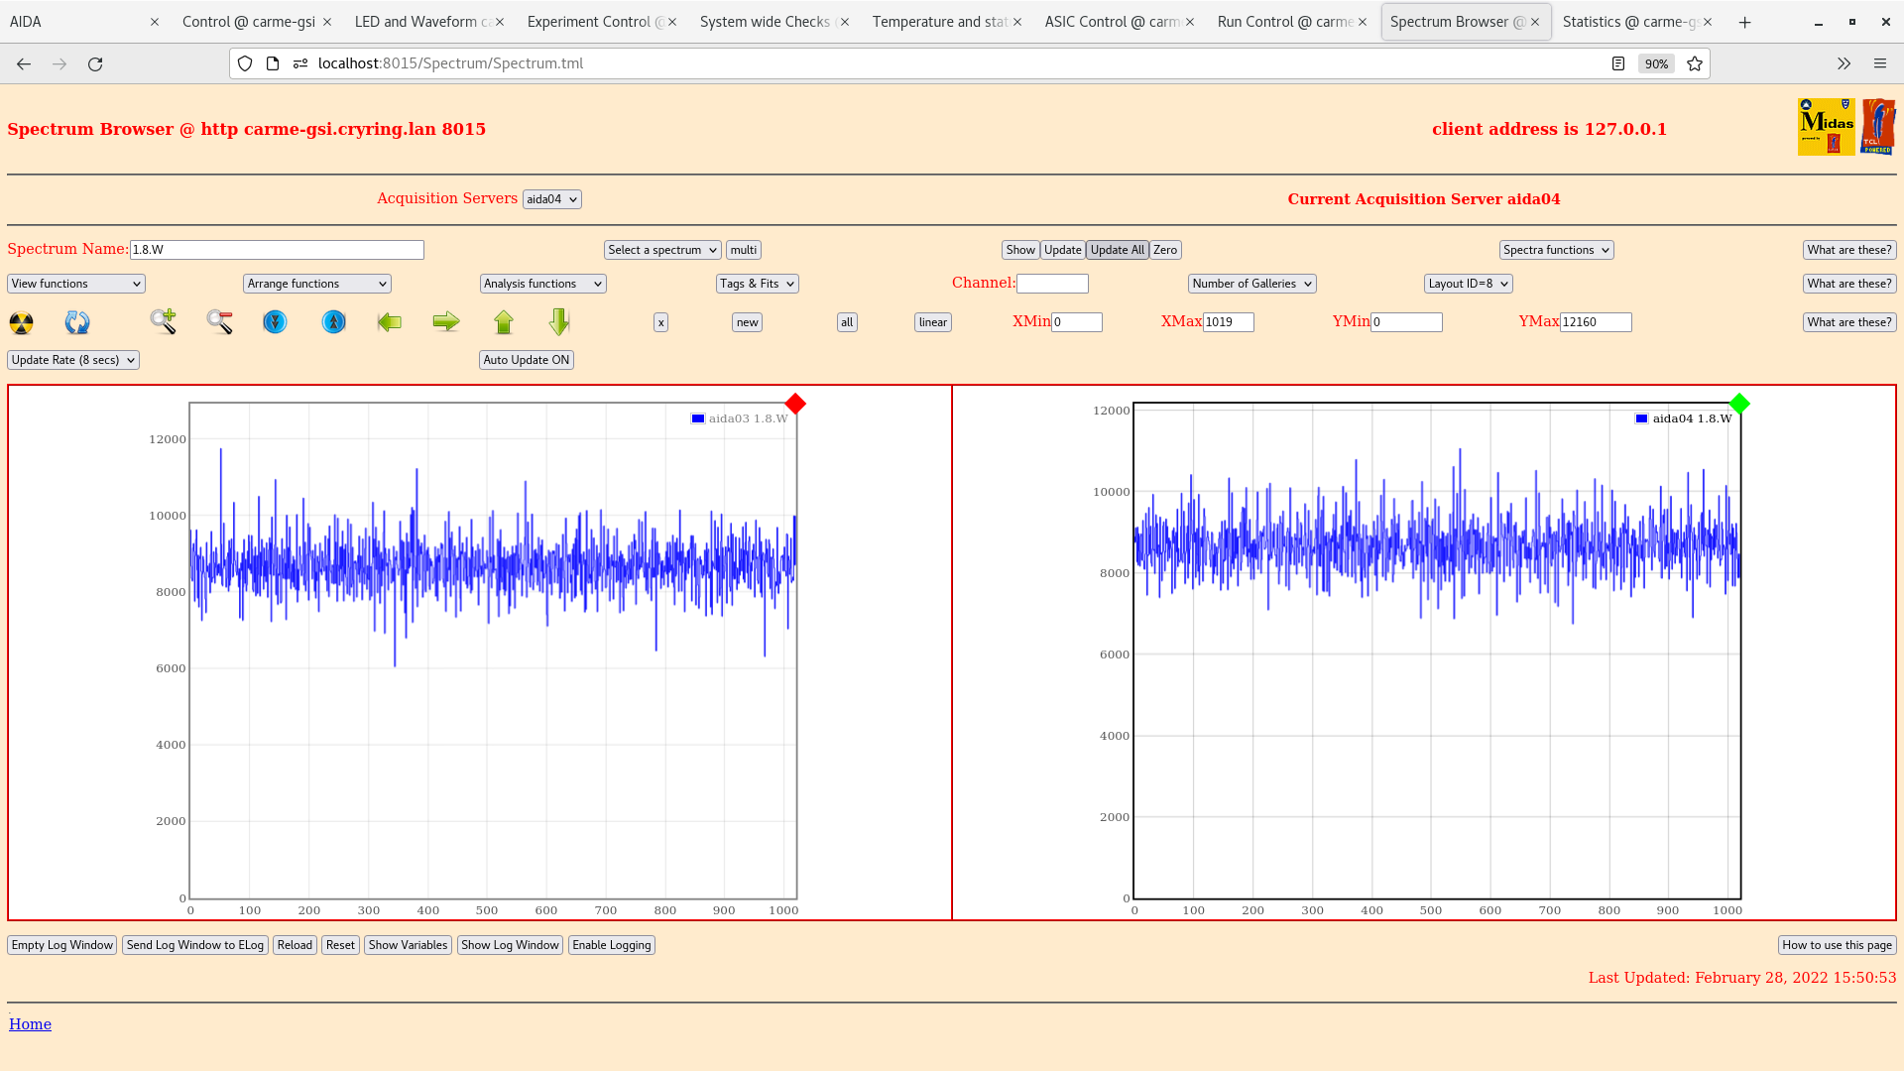The height and width of the screenshot is (1071, 1904).
Task: Click the blue circle down-arrows icon
Action: (275, 321)
